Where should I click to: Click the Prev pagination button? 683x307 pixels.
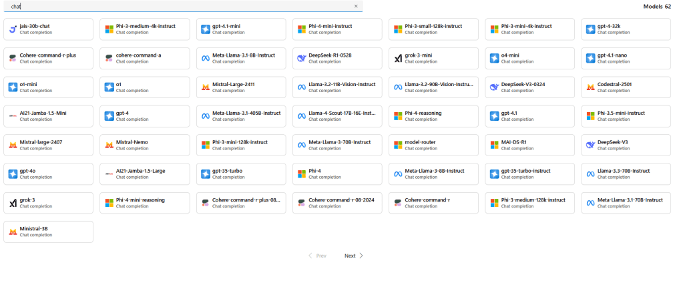pos(317,256)
